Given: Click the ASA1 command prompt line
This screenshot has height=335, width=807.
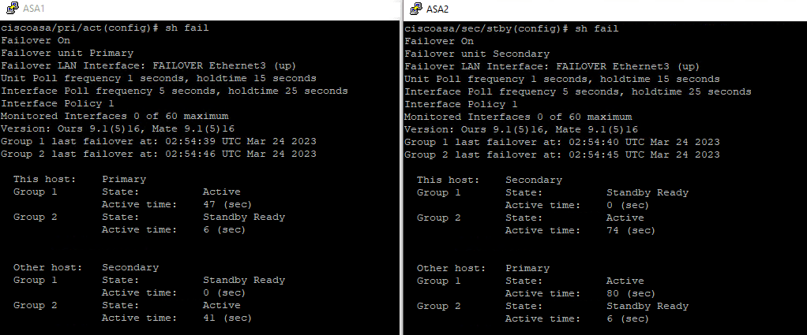Looking at the screenshot, I should 105,28.
